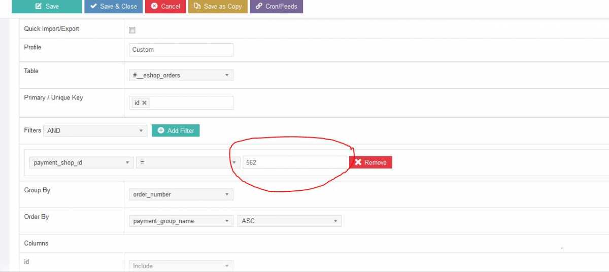Focus the Primary / Unique Key field
This screenshot has width=609, height=272.
pyautogui.click(x=181, y=103)
